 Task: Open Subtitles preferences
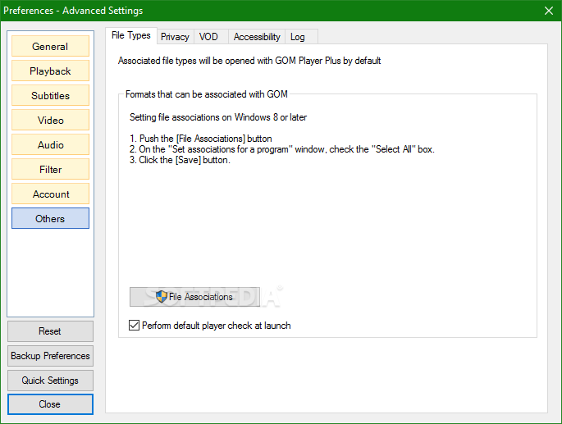[50, 95]
